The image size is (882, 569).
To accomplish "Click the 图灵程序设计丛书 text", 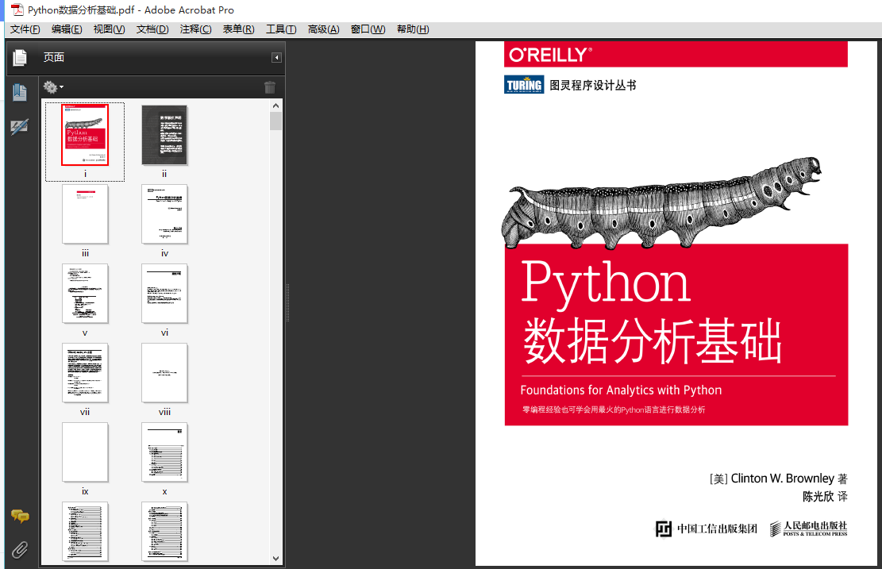I will point(592,85).
